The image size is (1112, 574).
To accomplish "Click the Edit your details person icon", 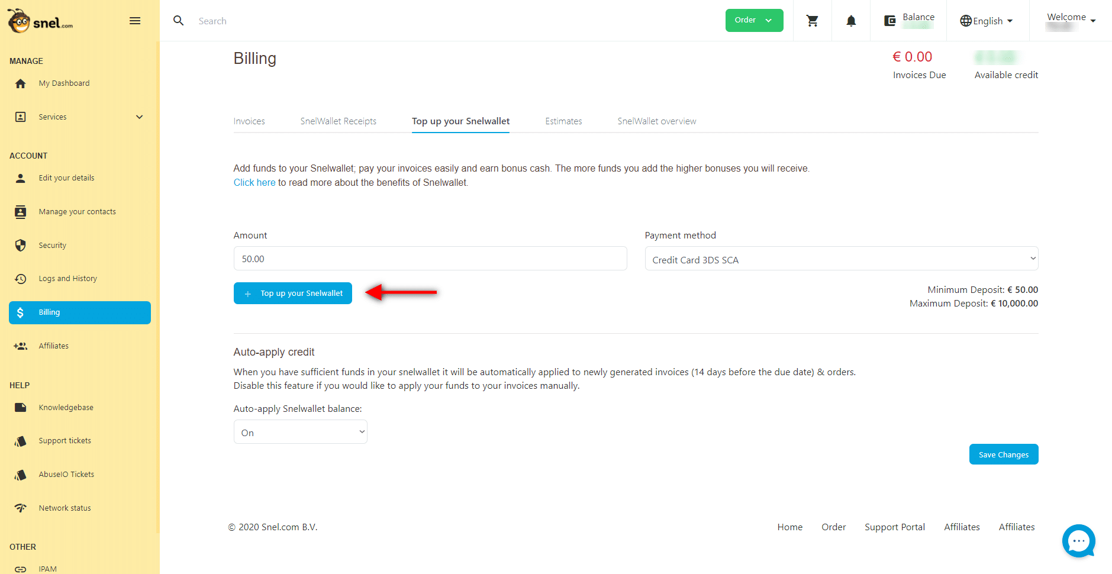I will [x=21, y=178].
